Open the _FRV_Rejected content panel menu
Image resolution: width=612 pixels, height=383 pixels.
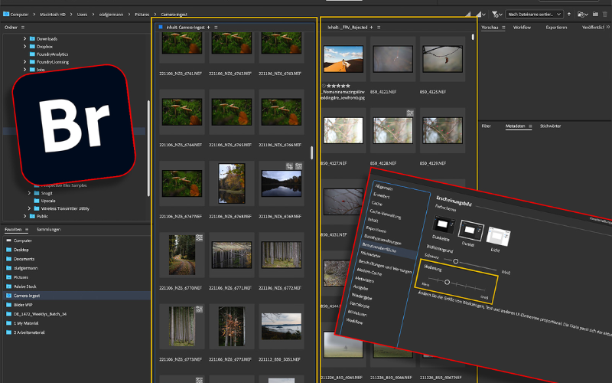click(379, 27)
